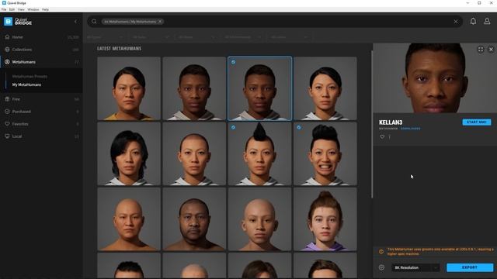This screenshot has width=497, height=279.
Task: Click the LATEST METAHUMANS heading
Action: click(119, 48)
